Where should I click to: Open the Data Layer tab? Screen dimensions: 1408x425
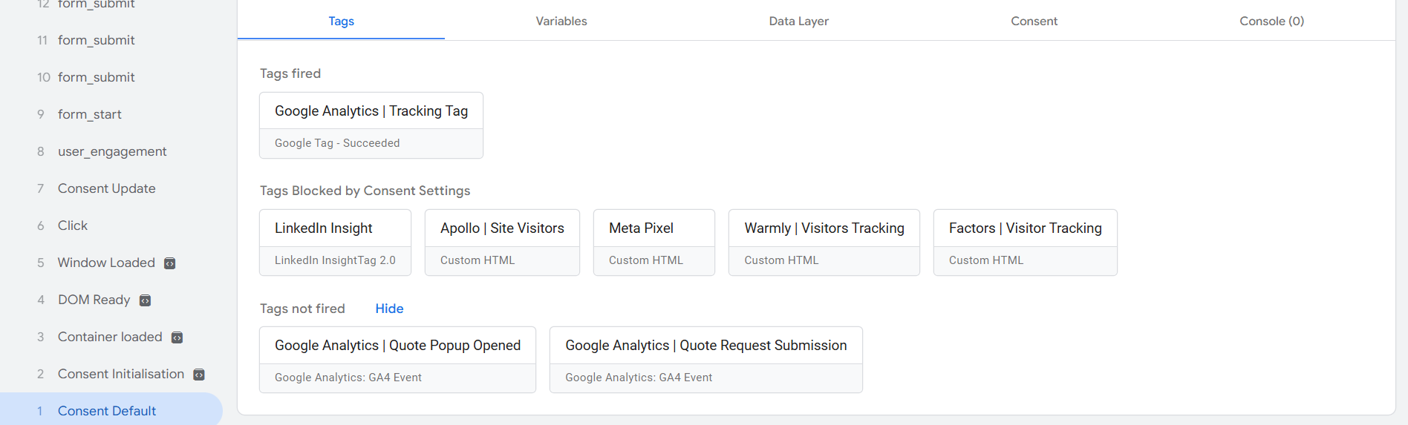798,21
